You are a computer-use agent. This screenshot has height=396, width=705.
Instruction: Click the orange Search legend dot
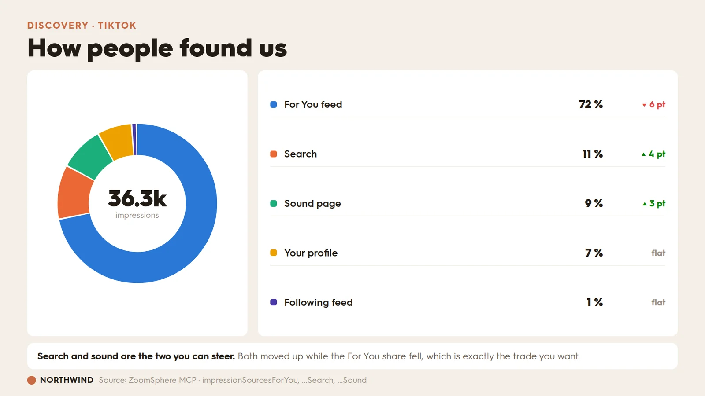tap(274, 154)
